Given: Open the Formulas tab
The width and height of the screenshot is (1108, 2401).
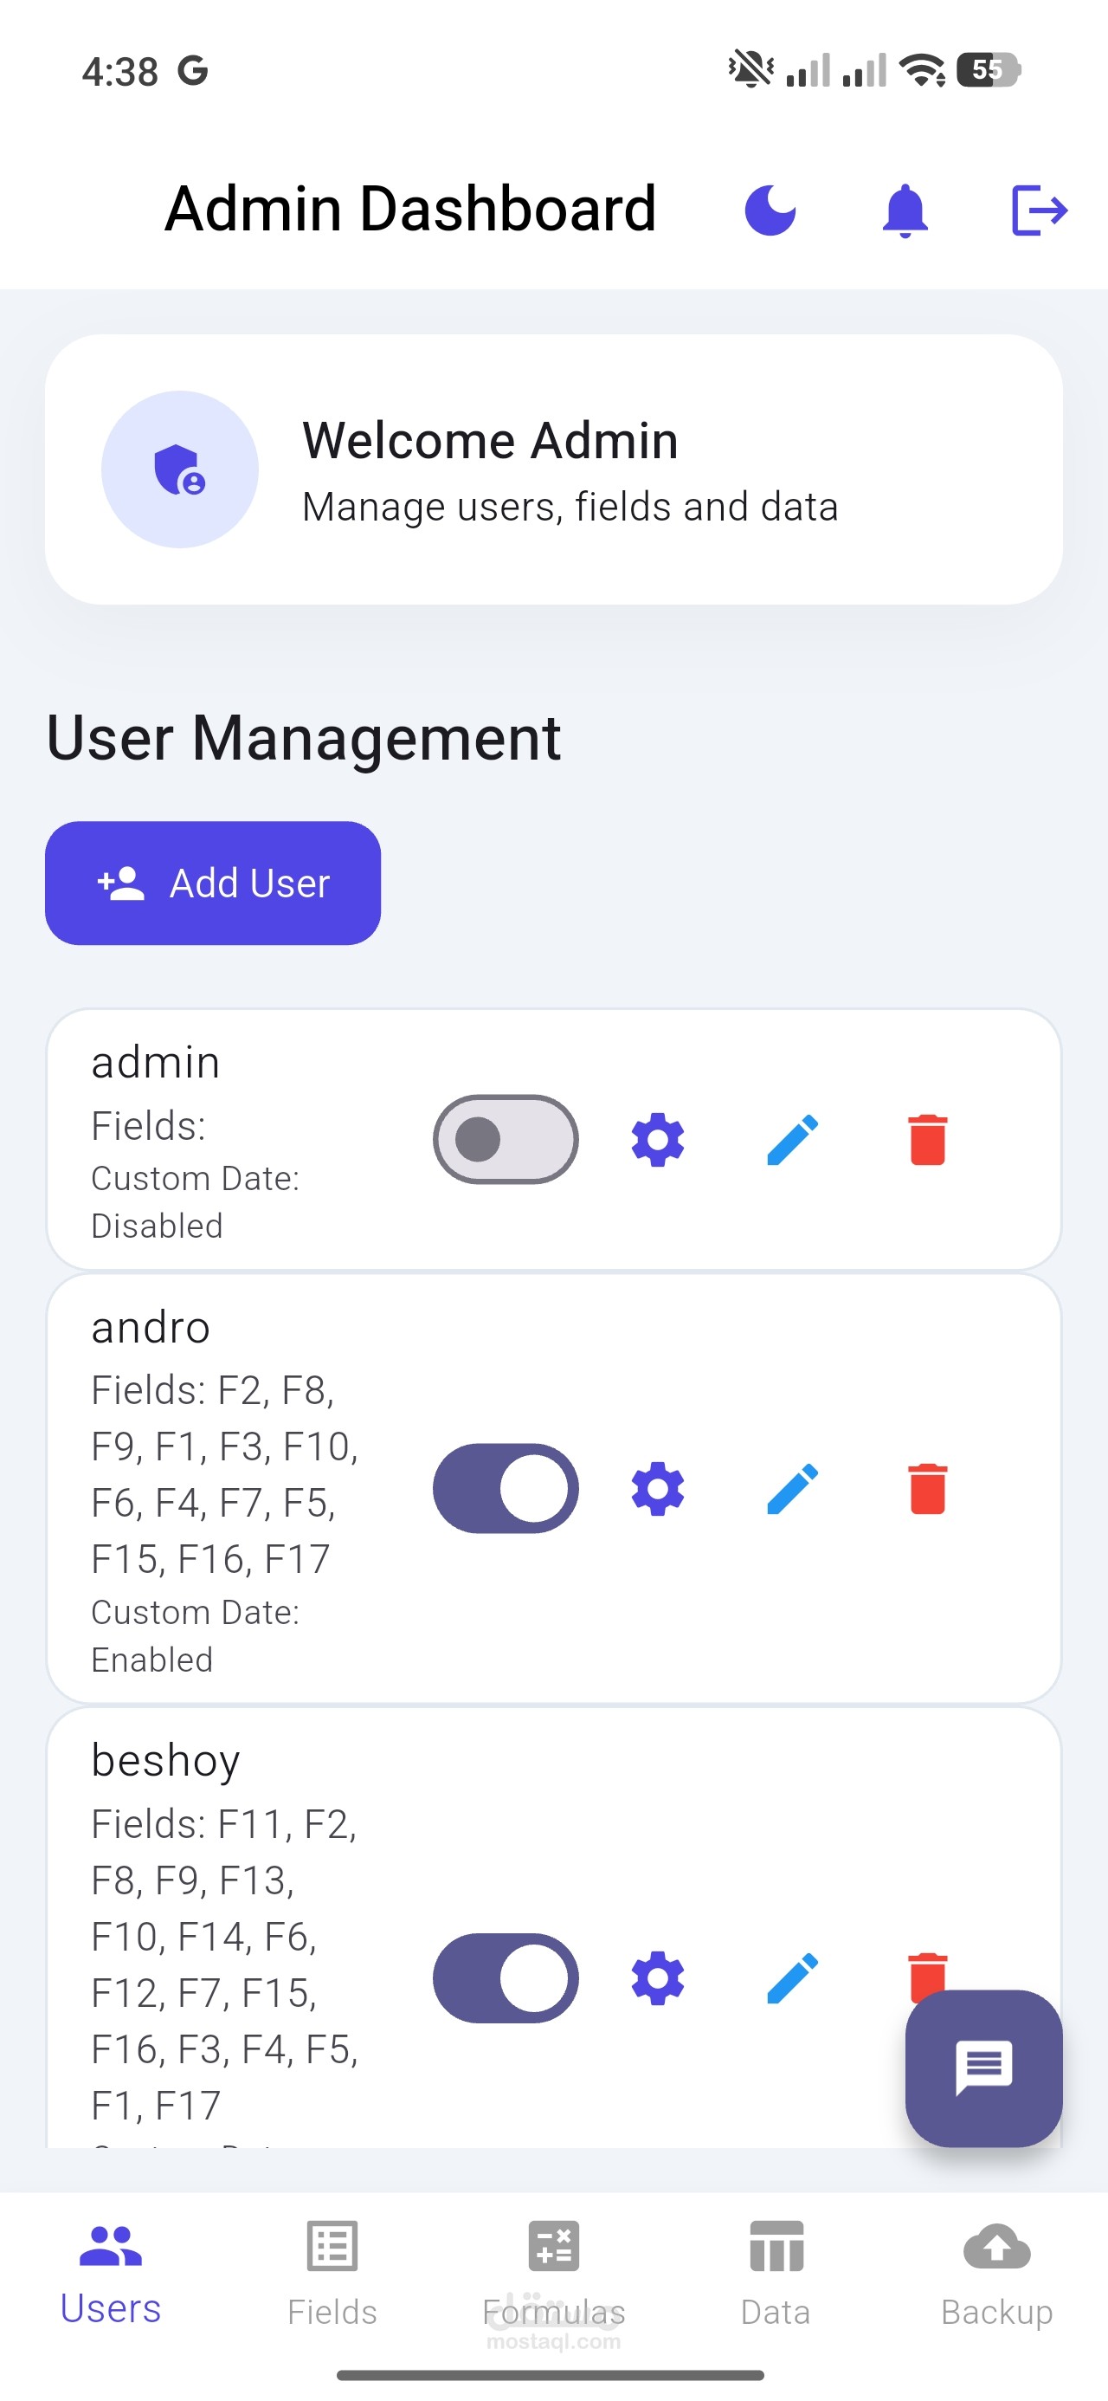Looking at the screenshot, I should (x=553, y=2275).
